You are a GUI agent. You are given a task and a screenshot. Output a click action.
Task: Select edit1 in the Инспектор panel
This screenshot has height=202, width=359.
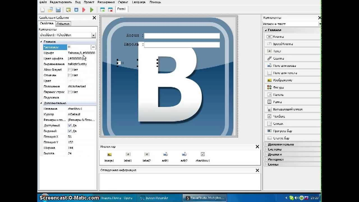pos(165,157)
